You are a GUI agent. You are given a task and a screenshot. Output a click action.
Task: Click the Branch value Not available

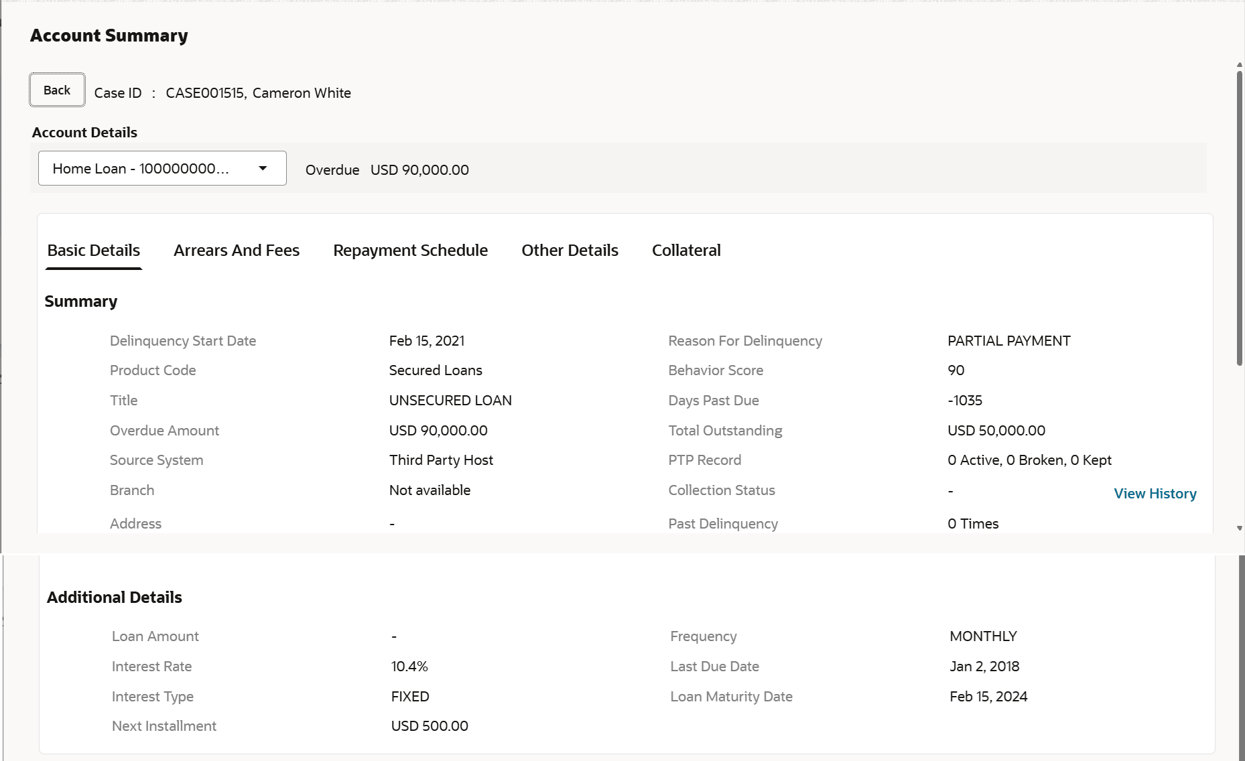point(430,490)
